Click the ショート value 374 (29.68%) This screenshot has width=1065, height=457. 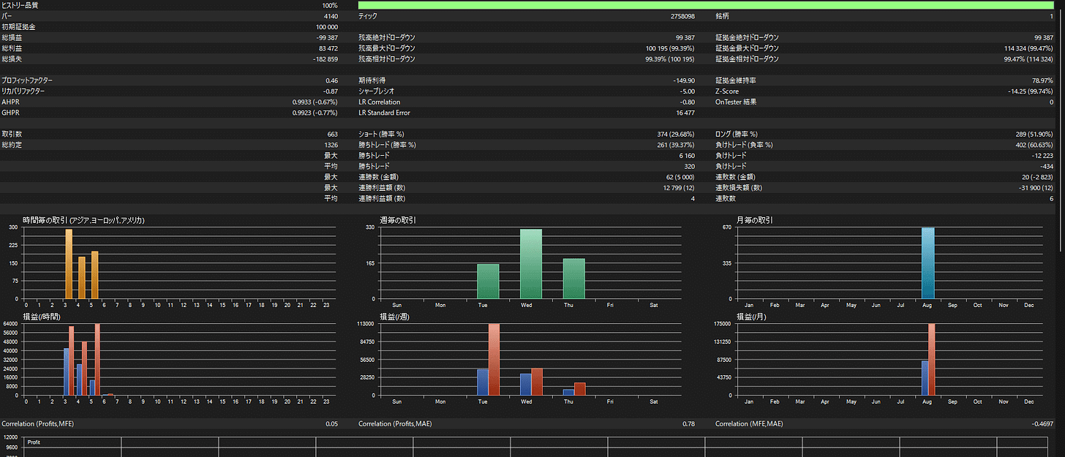pos(676,135)
